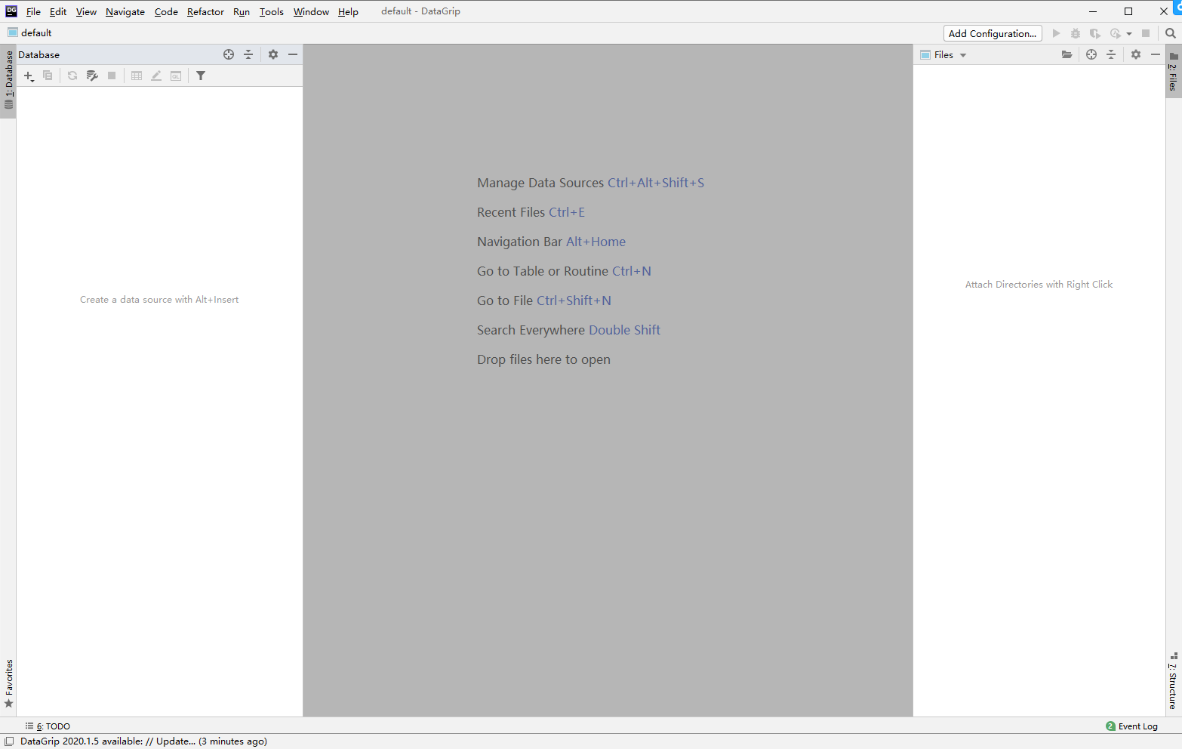Open the Tools menu

(x=272, y=11)
